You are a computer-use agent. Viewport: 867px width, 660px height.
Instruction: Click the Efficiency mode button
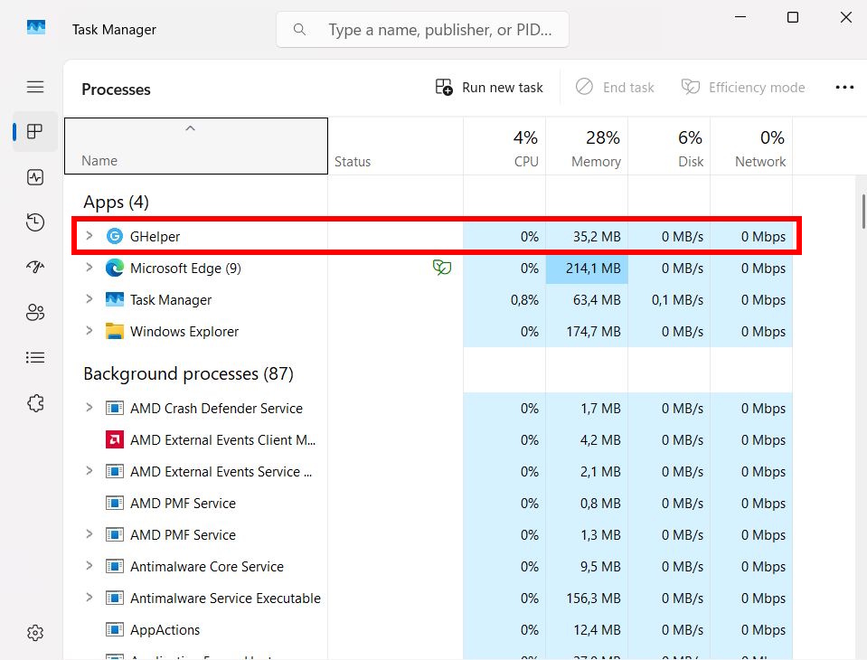(742, 88)
